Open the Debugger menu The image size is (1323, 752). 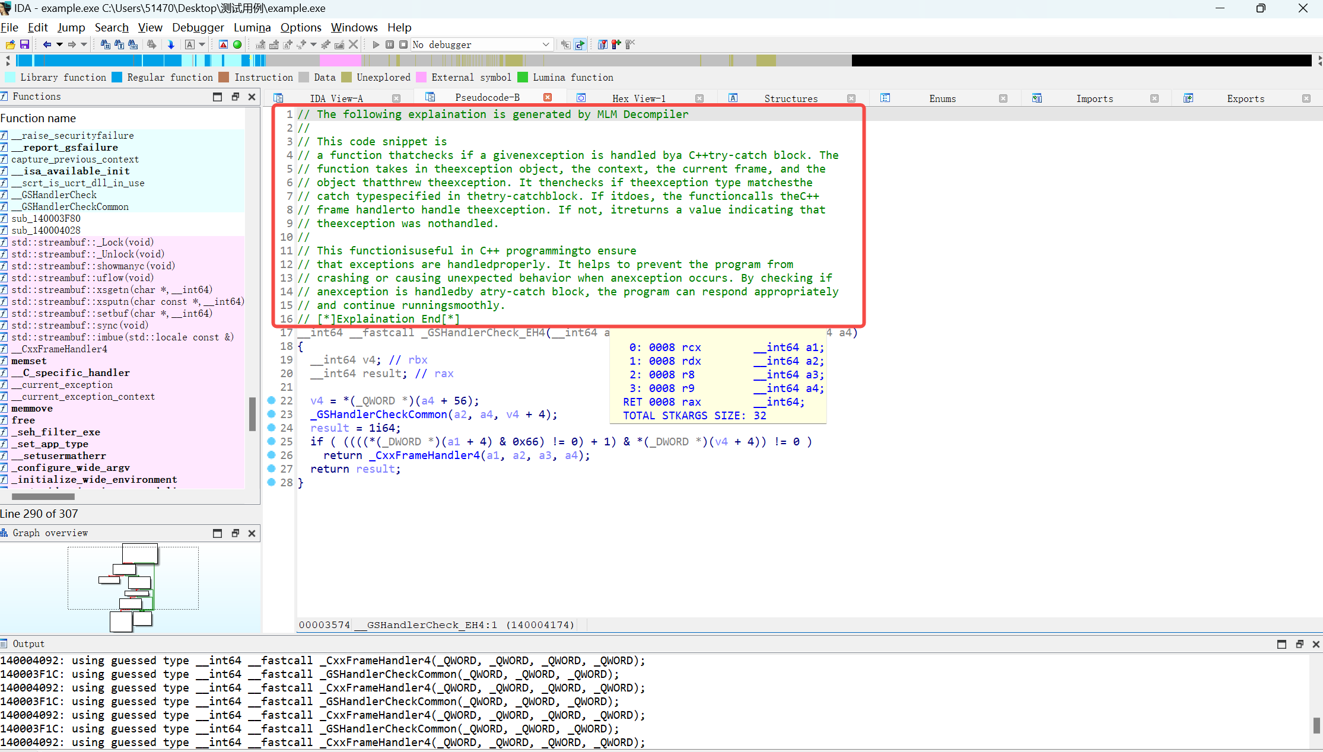coord(198,27)
